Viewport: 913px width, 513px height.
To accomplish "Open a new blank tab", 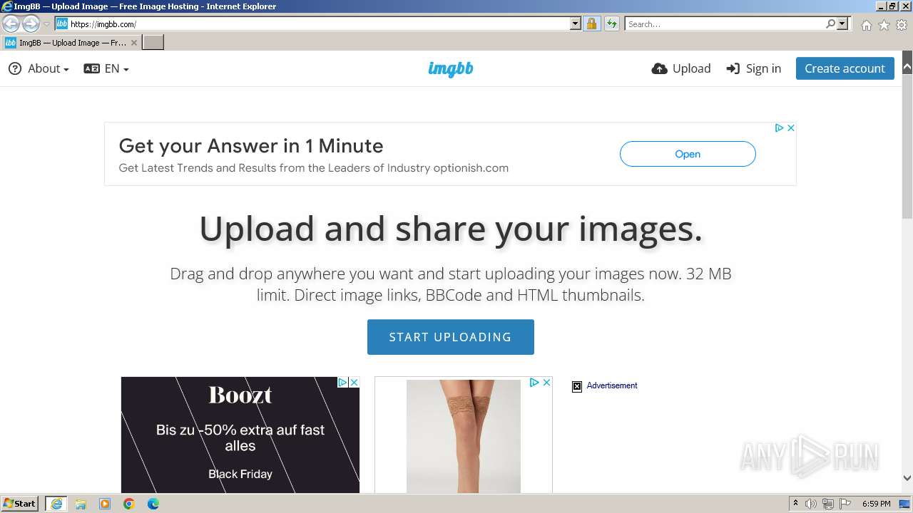I will (153, 42).
